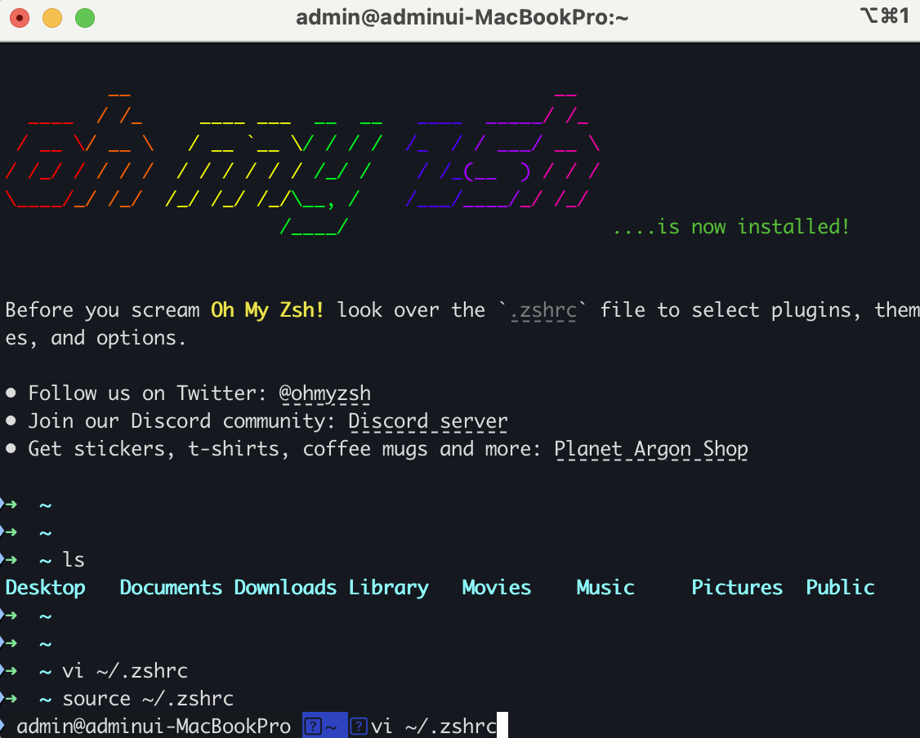Click the 'ls' command in the prompt history
This screenshot has height=738, width=920.
pyautogui.click(x=74, y=560)
